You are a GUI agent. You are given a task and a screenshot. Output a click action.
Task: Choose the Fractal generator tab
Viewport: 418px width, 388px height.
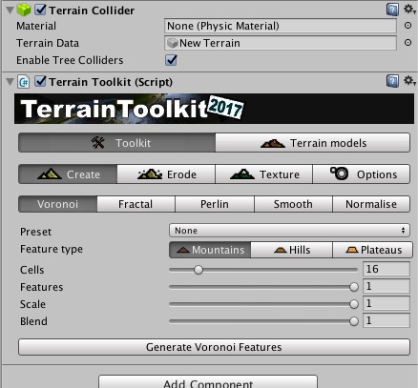[x=136, y=204]
